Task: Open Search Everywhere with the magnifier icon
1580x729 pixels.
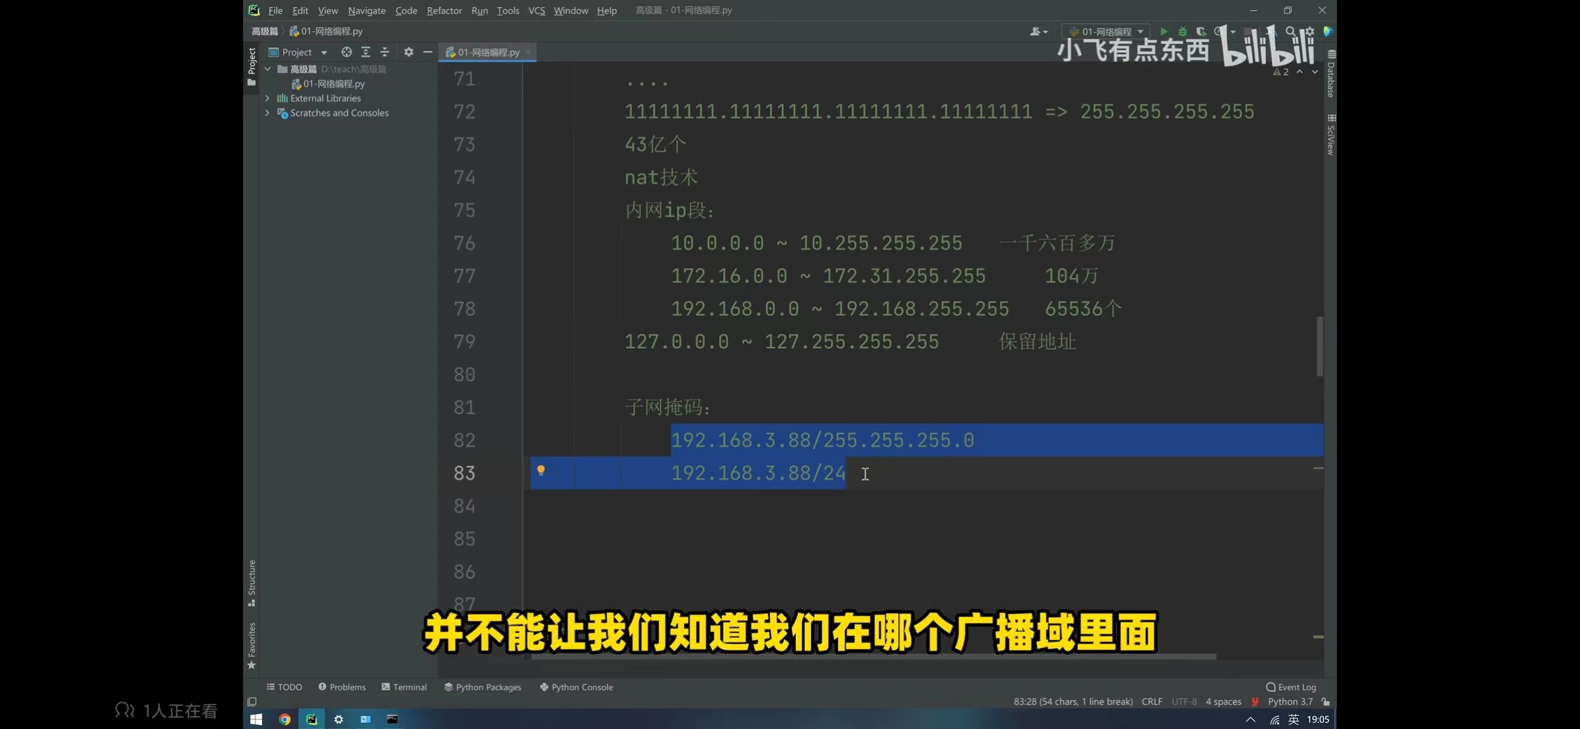Action: coord(1290,31)
